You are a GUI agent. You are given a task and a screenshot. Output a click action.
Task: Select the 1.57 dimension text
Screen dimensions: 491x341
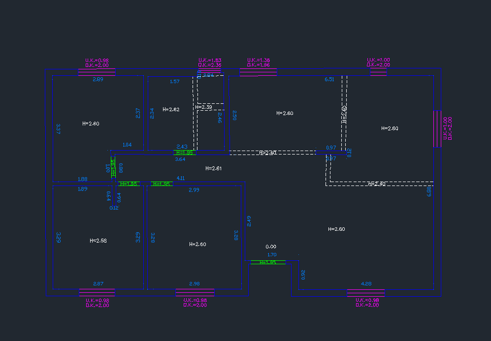click(175, 81)
